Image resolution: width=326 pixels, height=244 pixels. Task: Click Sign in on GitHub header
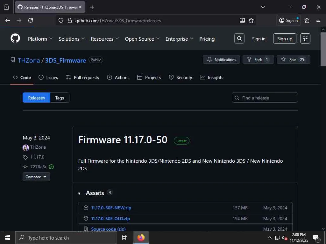(259, 39)
